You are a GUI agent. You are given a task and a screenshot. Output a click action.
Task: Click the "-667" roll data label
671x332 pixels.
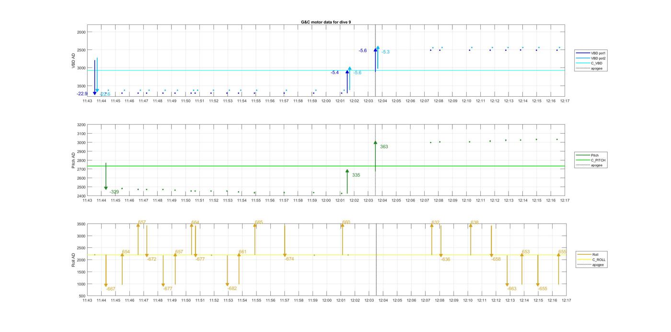pyautogui.click(x=111, y=289)
